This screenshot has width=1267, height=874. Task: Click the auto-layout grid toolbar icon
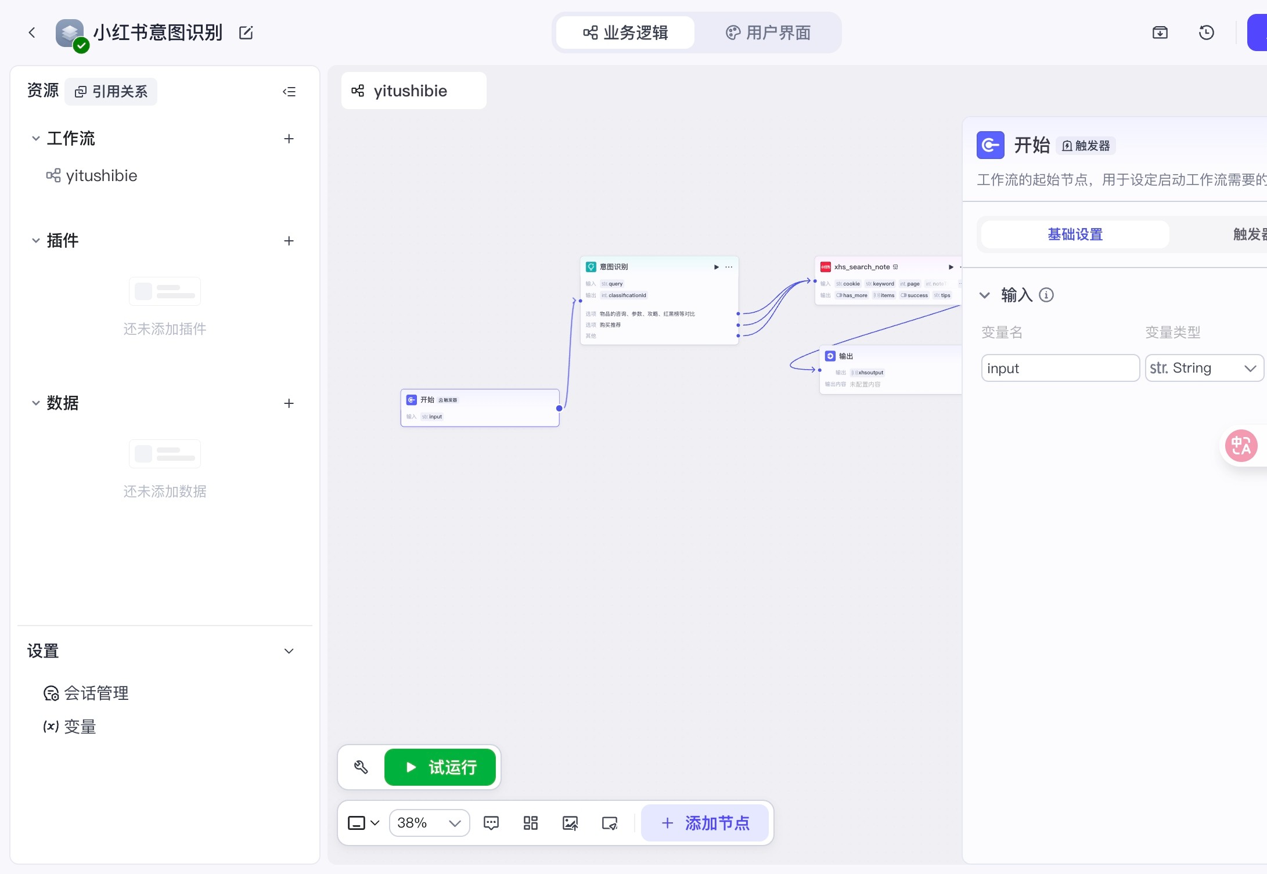(531, 823)
